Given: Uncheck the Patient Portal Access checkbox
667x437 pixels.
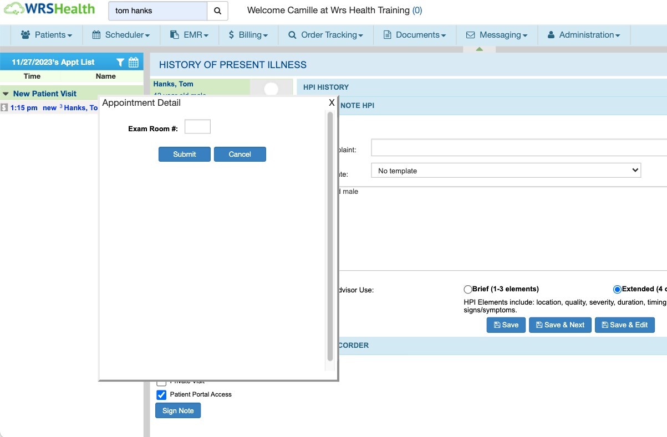Looking at the screenshot, I should pyautogui.click(x=161, y=395).
